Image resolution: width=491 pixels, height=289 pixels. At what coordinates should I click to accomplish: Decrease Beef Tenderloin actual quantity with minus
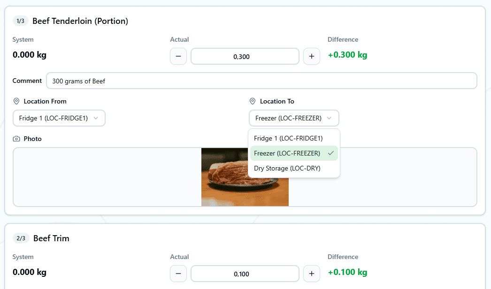(178, 57)
